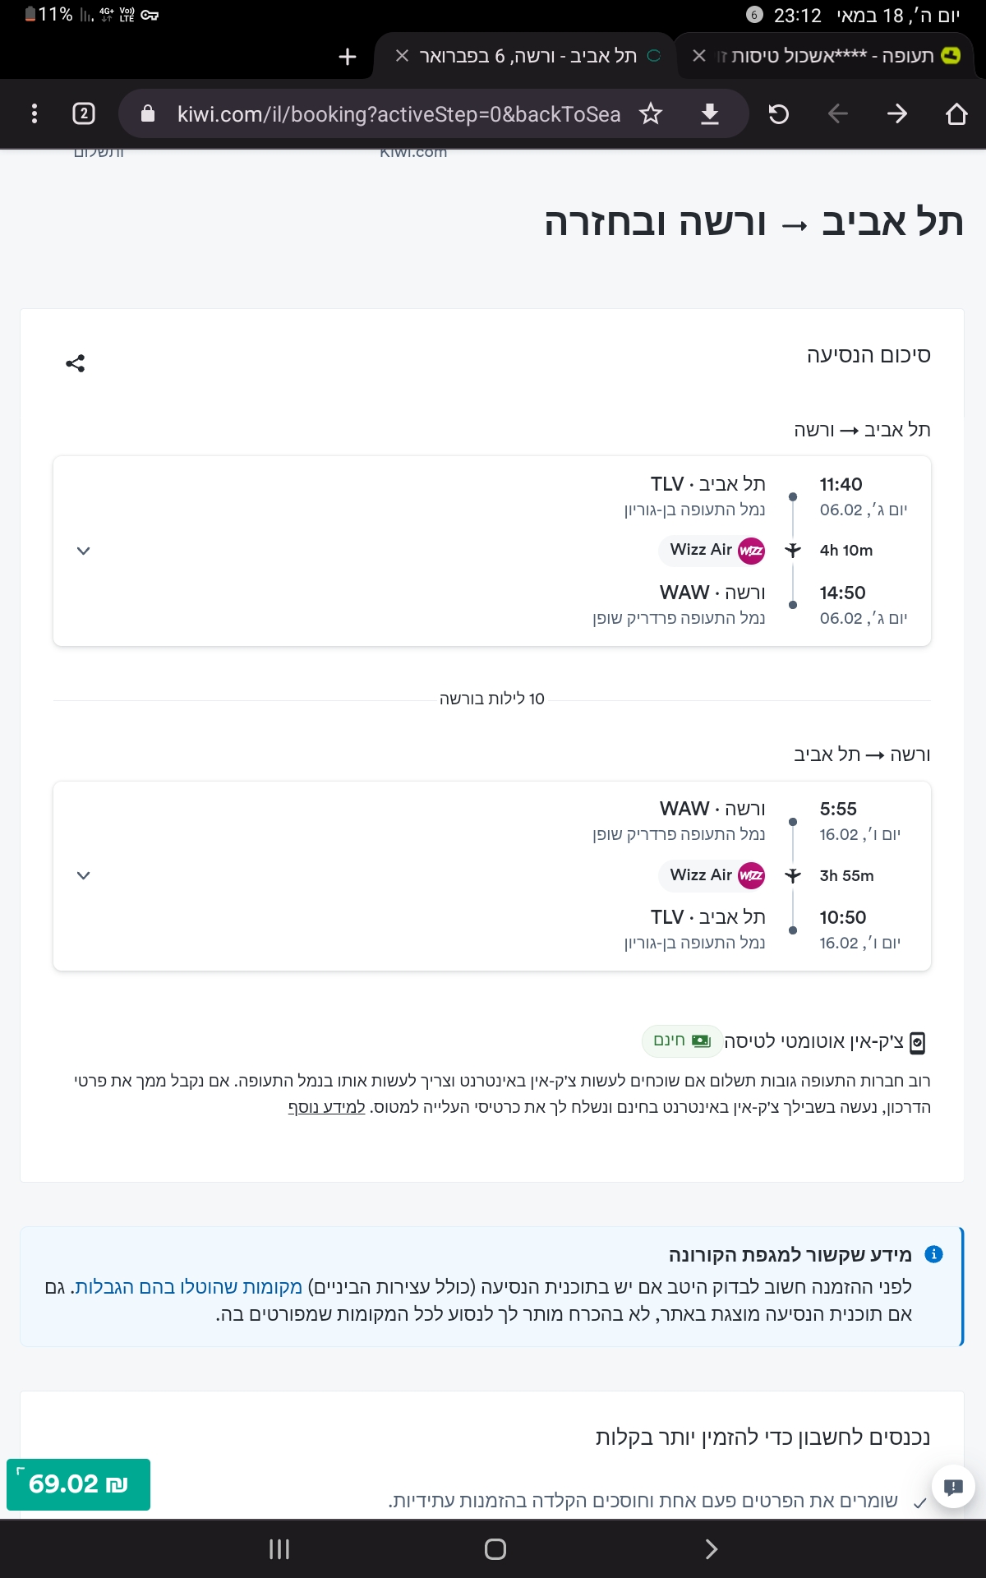Image resolution: width=986 pixels, height=1578 pixels.
Task: Open the browser three-dot menu
Action: click(x=34, y=113)
